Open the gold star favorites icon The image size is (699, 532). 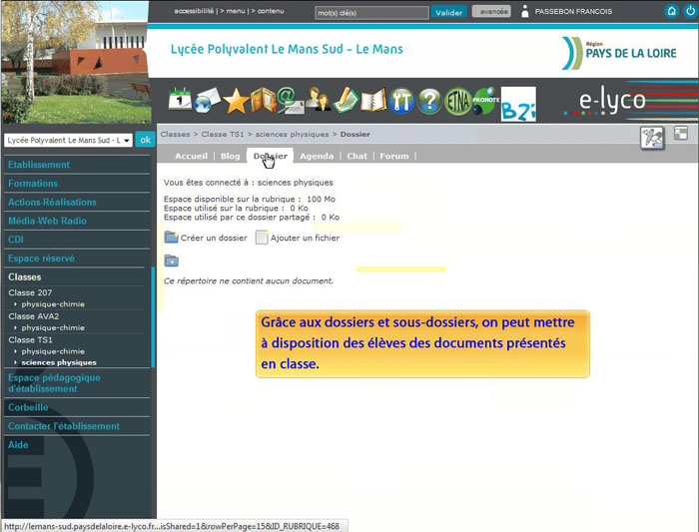[236, 101]
